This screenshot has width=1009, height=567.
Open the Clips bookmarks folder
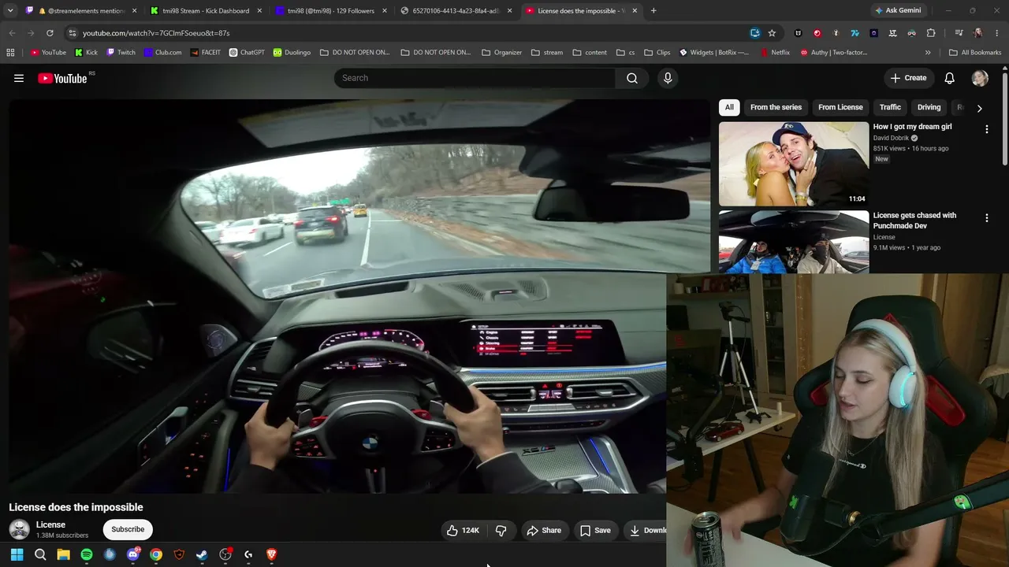click(657, 53)
